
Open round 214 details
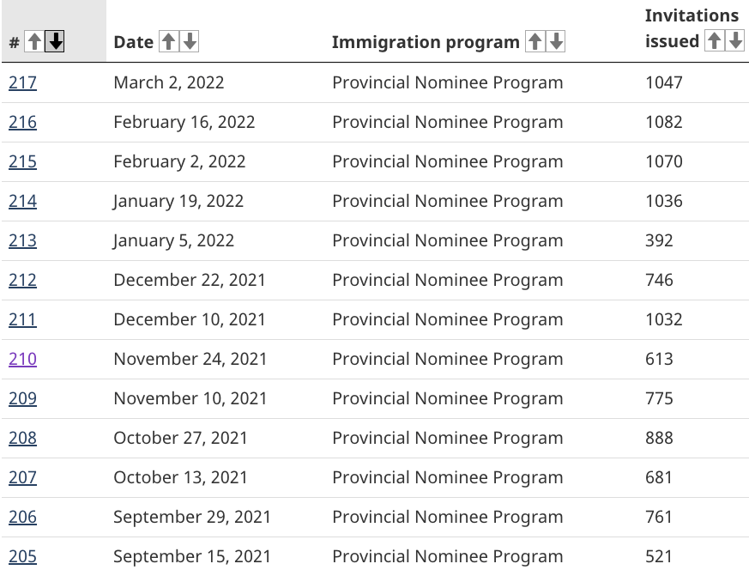tap(22, 201)
